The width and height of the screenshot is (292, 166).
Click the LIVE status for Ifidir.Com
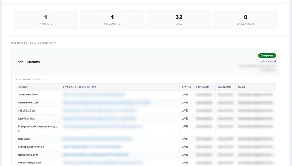(x=185, y=139)
